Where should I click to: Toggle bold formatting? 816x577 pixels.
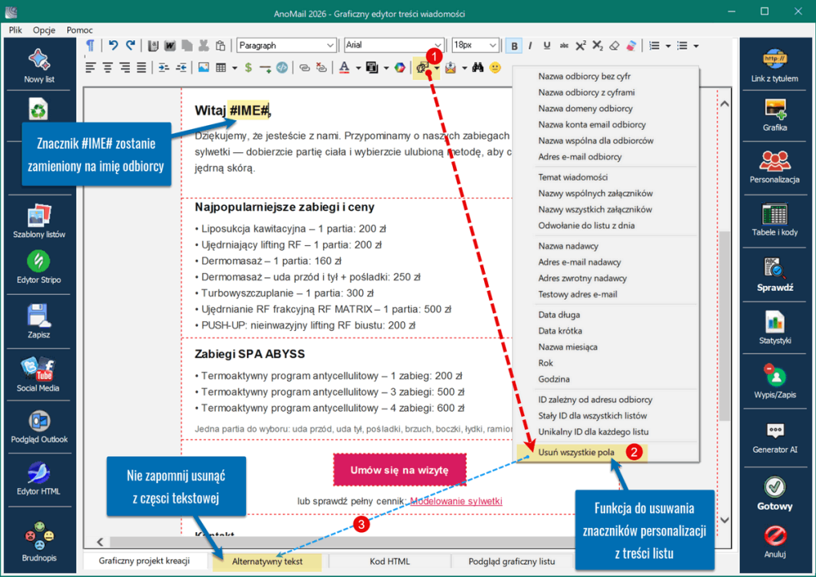tap(514, 46)
